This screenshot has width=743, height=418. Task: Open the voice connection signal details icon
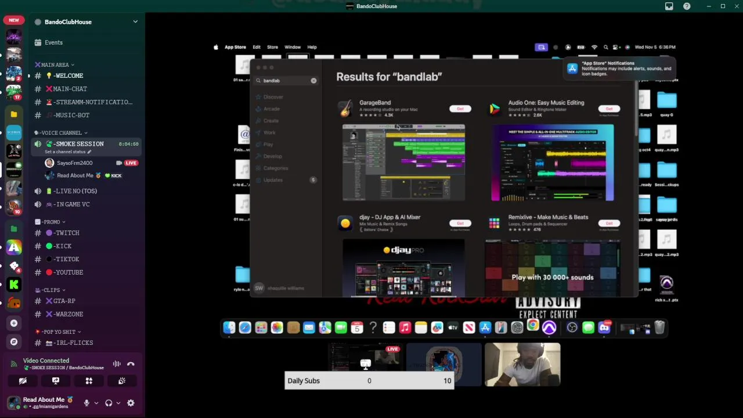click(x=14, y=364)
